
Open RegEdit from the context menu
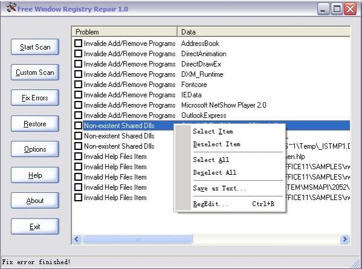pyautogui.click(x=210, y=204)
